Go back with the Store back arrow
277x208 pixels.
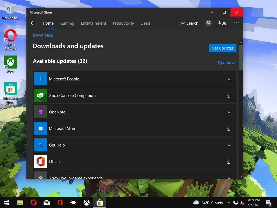33,23
